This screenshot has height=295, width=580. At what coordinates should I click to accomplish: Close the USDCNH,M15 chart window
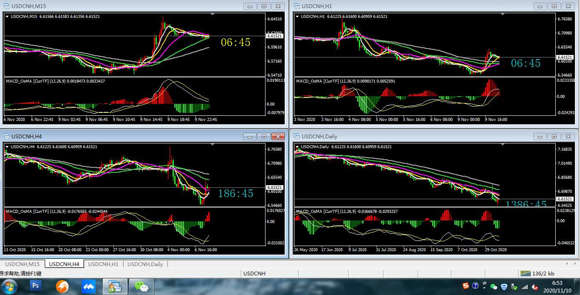coord(278,6)
